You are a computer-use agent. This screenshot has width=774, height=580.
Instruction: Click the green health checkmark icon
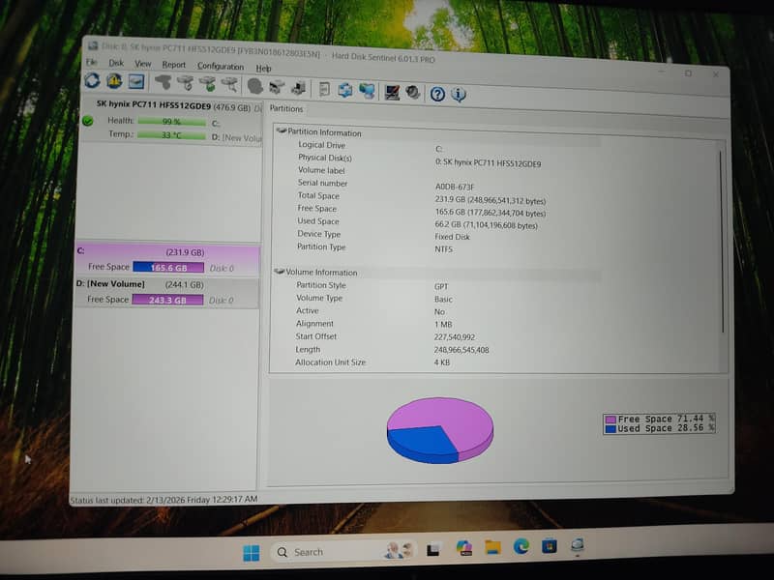[x=88, y=121]
